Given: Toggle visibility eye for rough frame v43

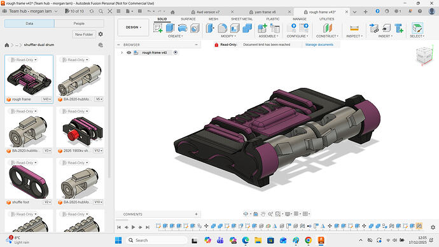Looking at the screenshot, I should coord(129,53).
